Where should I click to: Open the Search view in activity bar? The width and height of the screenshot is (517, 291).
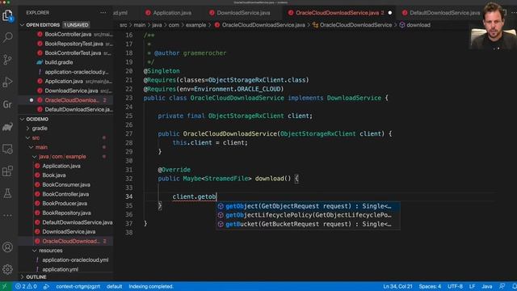[7, 37]
